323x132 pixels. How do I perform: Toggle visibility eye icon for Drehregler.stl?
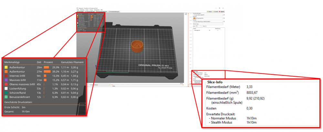210,30
